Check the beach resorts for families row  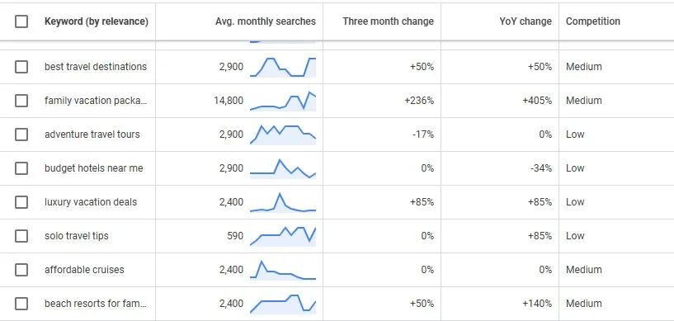(21, 304)
